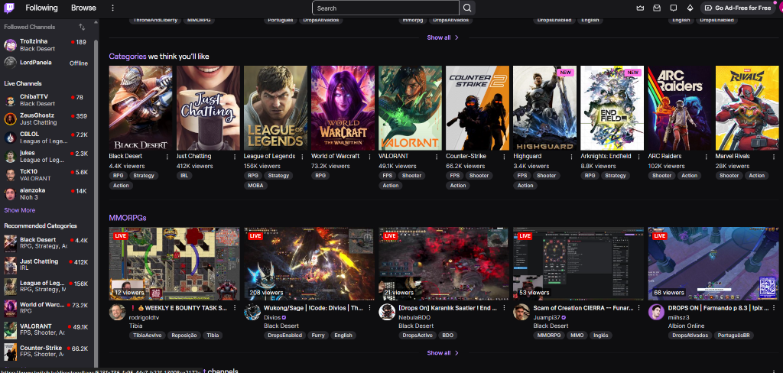This screenshot has height=373, width=783.
Task: Click the Go Ad-Free for Free button
Action: pyautogui.click(x=738, y=8)
